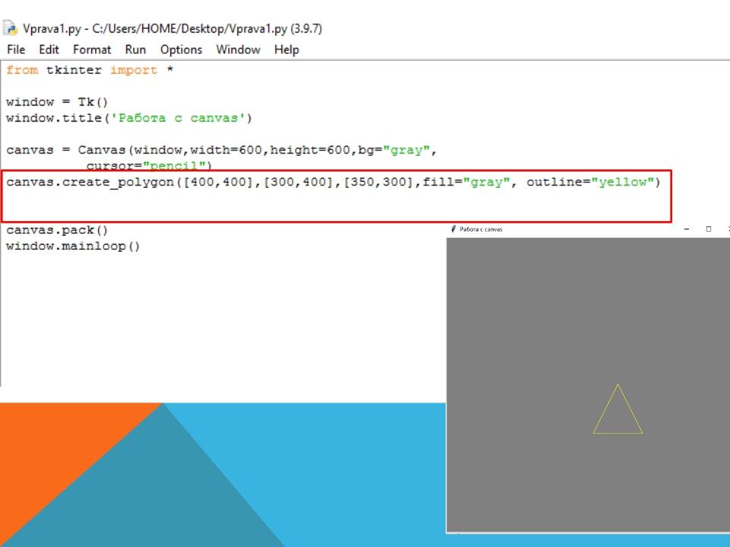
Task: Open the Window menu
Action: [238, 49]
